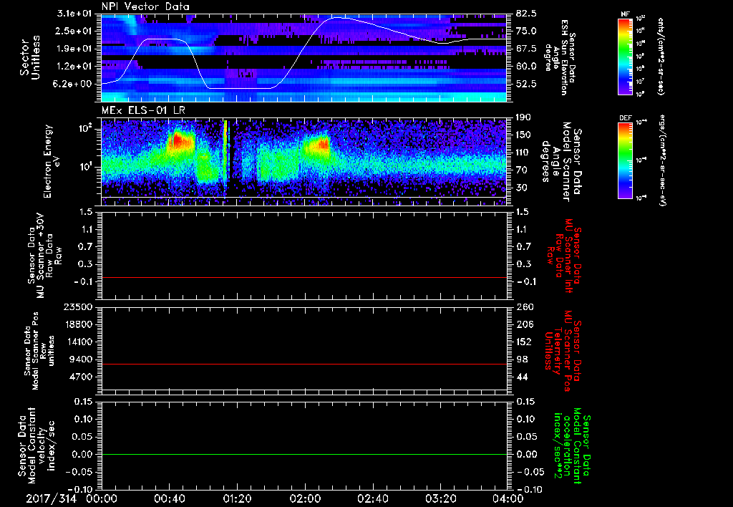Click the 'DEF' label above the color bar
This screenshot has height=507, width=733.
click(626, 118)
